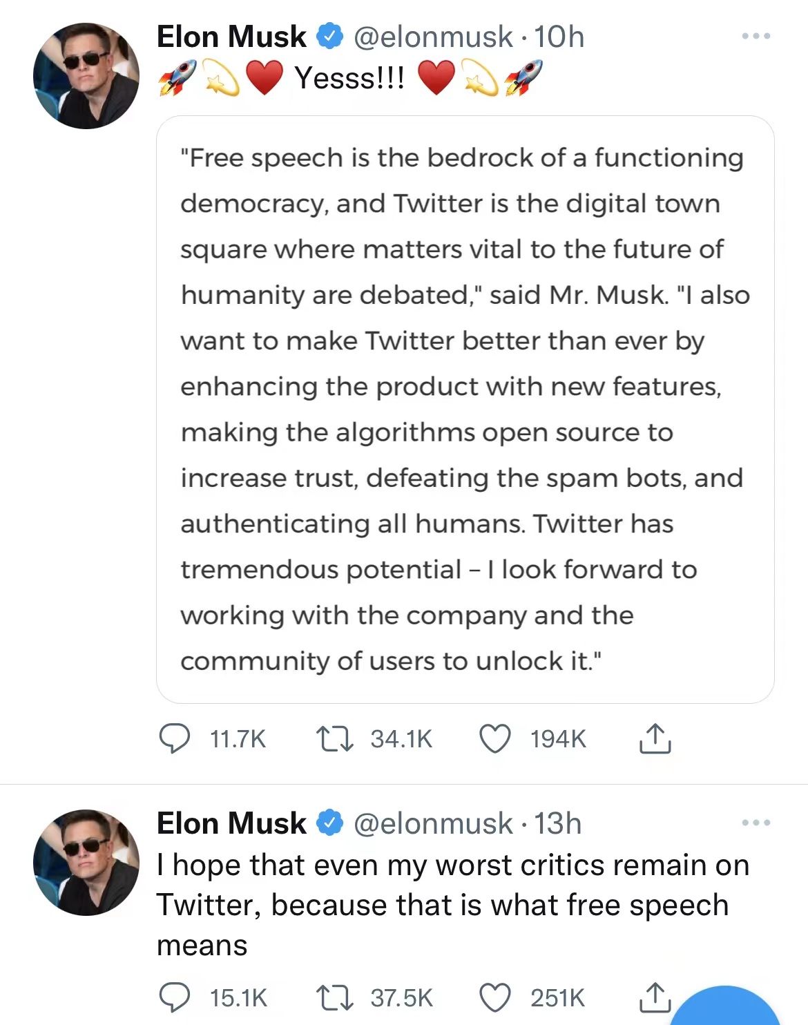Reply to the 'Yesss!!!' tweet
The height and width of the screenshot is (1025, 808).
(175, 738)
